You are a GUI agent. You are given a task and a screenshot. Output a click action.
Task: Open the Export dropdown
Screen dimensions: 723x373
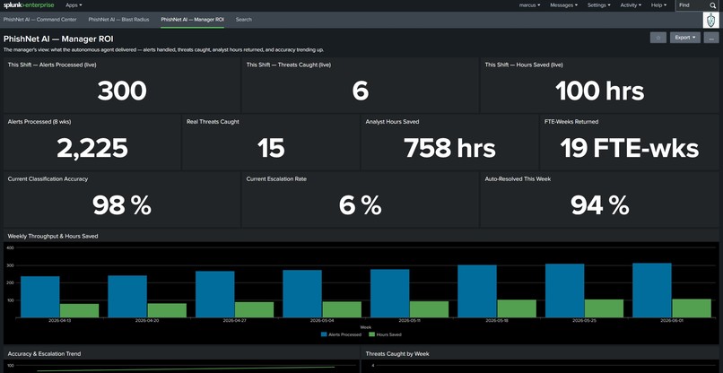tap(685, 38)
